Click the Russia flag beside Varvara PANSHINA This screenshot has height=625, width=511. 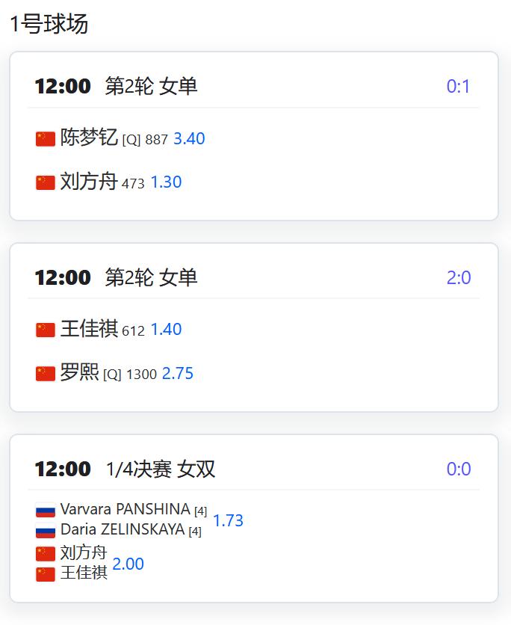tap(46, 510)
